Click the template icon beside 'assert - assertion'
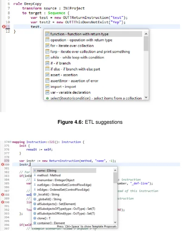Screen dimensions: 182x231 point(47,75)
